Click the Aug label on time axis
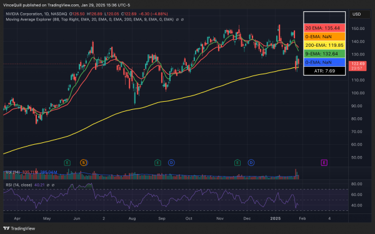The image size is (375, 234). [132, 218]
